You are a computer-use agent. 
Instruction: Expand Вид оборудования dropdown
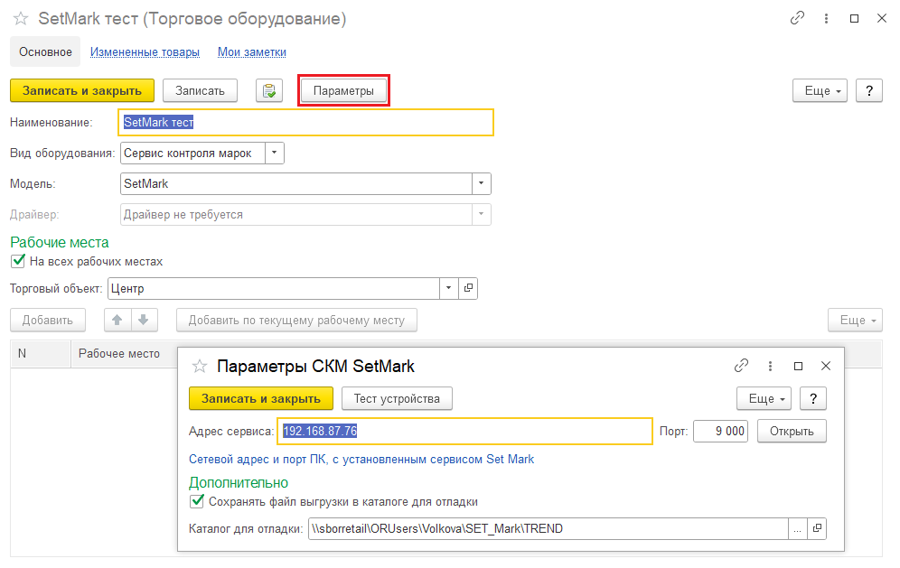tap(275, 153)
